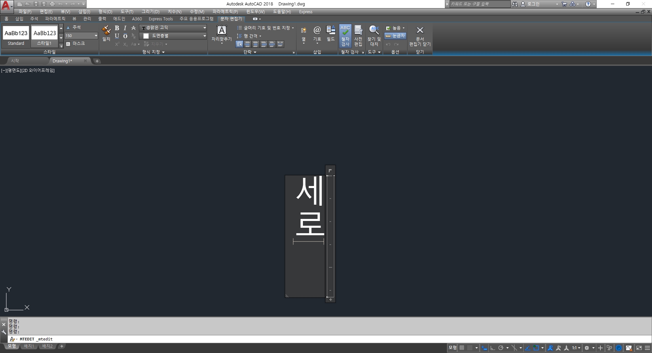Expand the text style gallery list
This screenshot has height=353, width=652.
[x=61, y=46]
